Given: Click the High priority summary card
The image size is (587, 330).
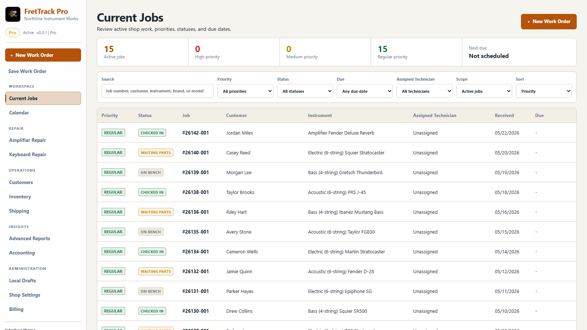Looking at the screenshot, I should [x=234, y=52].
